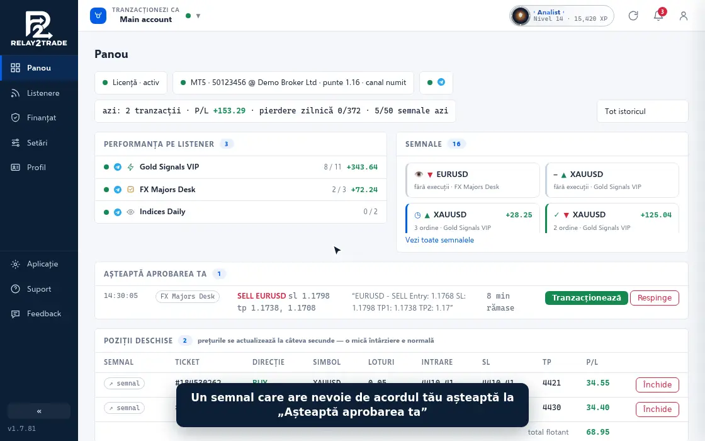This screenshot has height=441, width=705.
Task: Select the version text v1.7.81
Action: [x=22, y=428]
